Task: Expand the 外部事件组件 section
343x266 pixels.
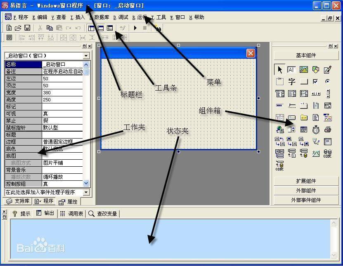Action: [x=306, y=200]
